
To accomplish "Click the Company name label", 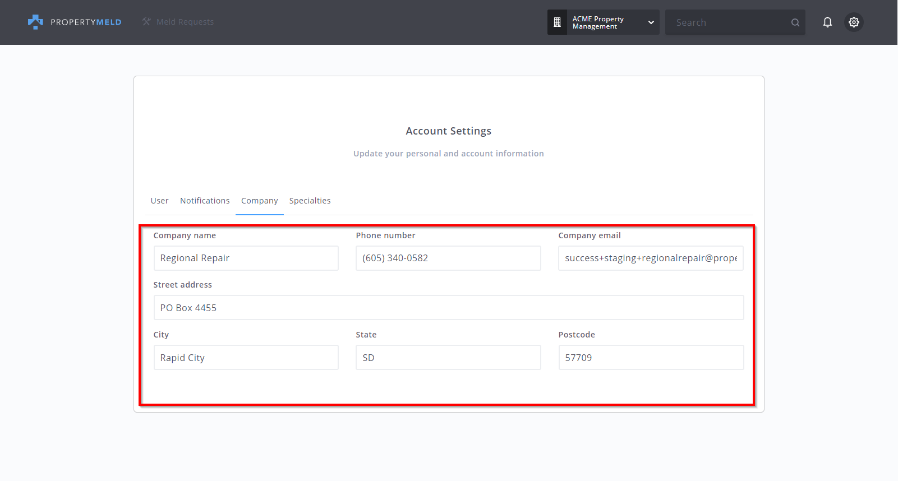I will [x=185, y=235].
